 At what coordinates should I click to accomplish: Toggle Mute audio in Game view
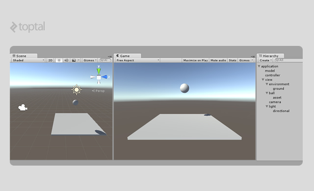click(x=218, y=60)
